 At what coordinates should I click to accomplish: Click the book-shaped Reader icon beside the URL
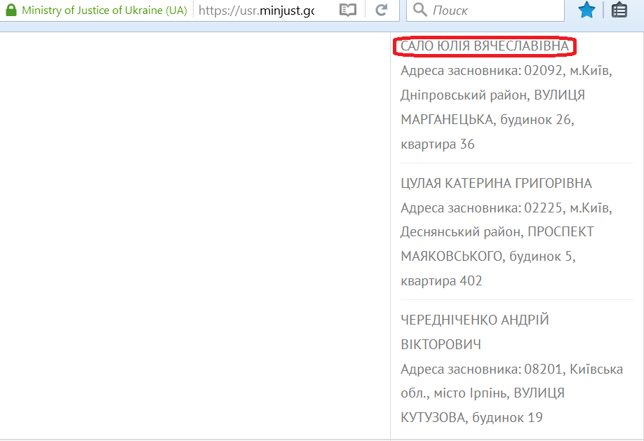pyautogui.click(x=347, y=10)
